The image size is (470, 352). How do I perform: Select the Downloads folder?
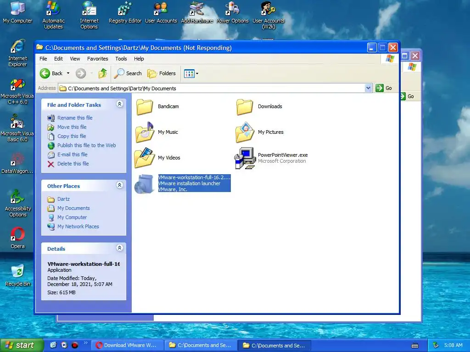259,106
